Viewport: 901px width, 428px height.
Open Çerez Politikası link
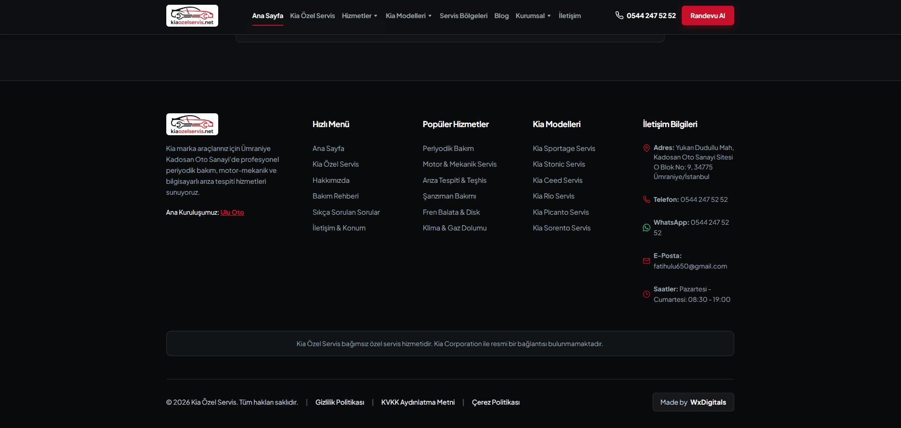(x=496, y=402)
